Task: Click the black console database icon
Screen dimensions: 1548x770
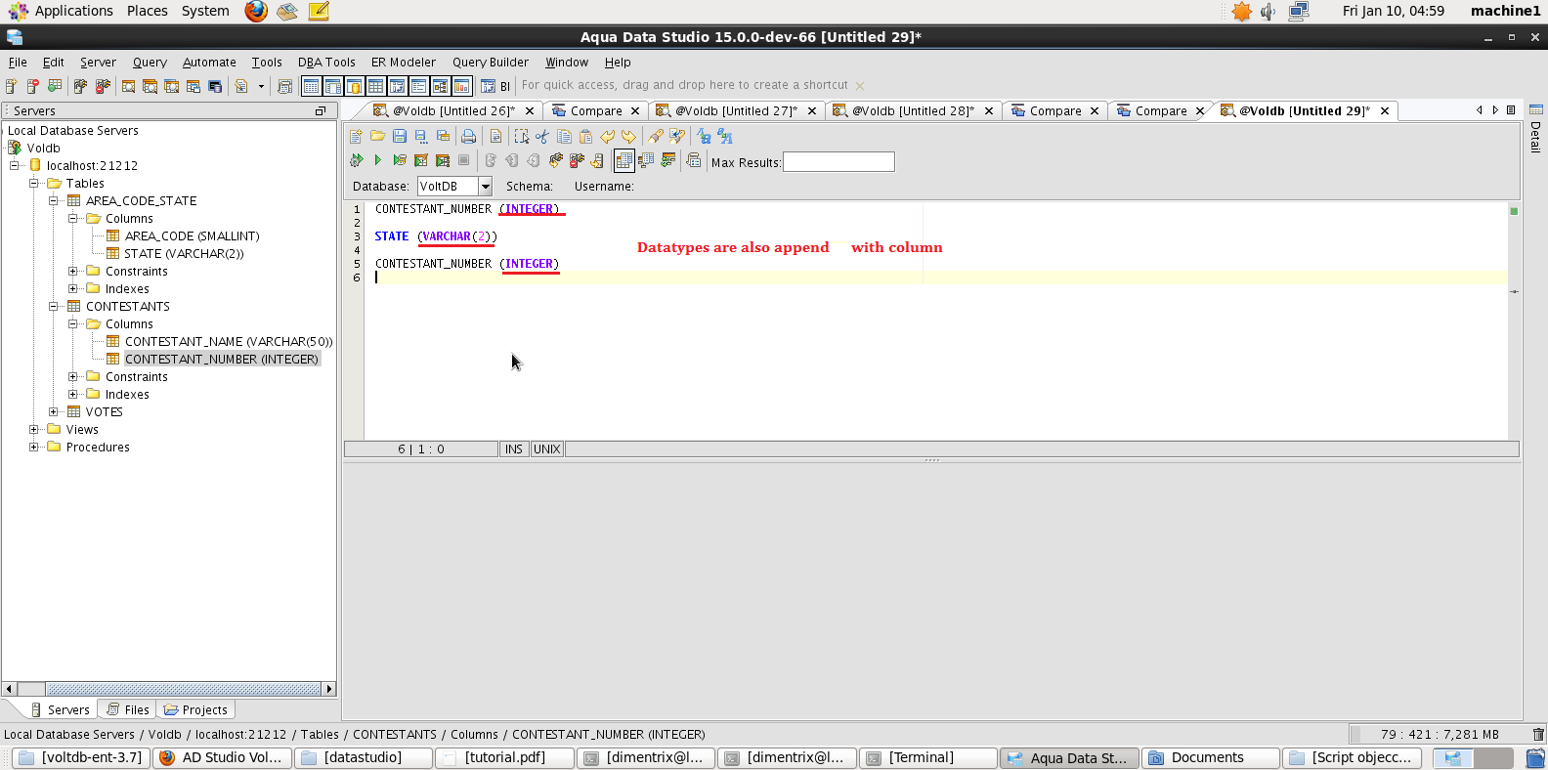Action: coord(215,86)
